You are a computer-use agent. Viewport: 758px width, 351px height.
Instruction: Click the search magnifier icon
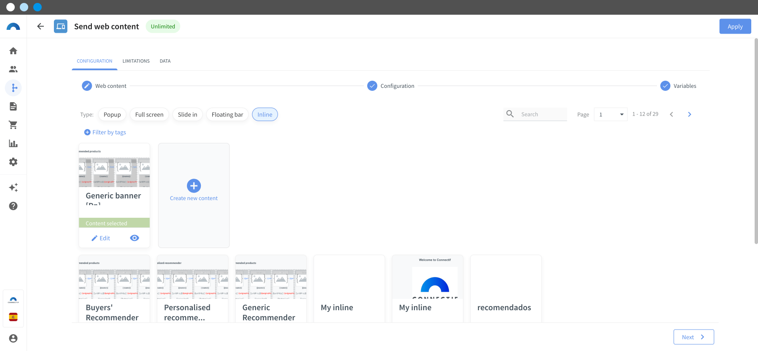click(x=510, y=114)
